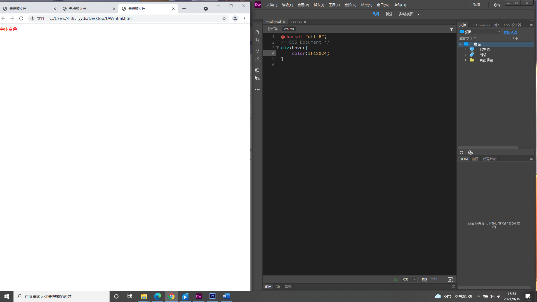This screenshot has height=302, width=537.
Task: Click the File Management arrows icon
Action: point(257,40)
